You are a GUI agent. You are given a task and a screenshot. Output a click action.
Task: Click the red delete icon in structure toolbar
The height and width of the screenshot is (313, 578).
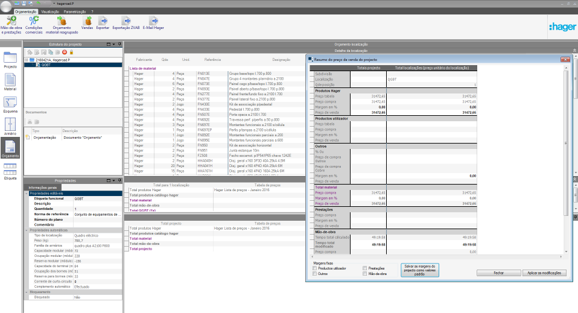pyautogui.click(x=65, y=52)
